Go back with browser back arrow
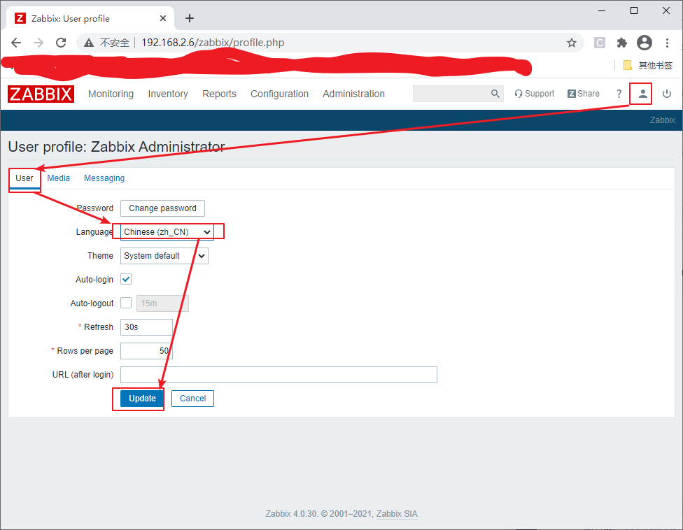The image size is (683, 530). tap(16, 43)
